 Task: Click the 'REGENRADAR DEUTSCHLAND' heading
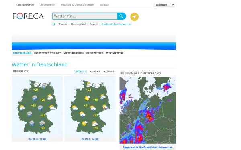[x=141, y=74]
